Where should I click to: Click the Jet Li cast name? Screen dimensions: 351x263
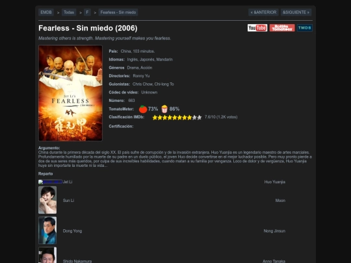[x=68, y=182]
